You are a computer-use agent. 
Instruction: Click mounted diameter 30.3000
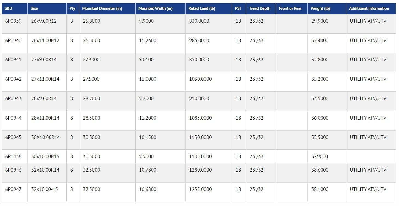tap(91, 137)
